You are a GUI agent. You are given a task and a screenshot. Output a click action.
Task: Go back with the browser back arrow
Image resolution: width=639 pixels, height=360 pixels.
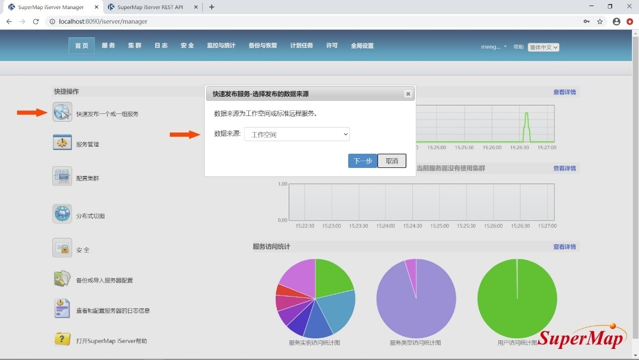click(x=9, y=22)
